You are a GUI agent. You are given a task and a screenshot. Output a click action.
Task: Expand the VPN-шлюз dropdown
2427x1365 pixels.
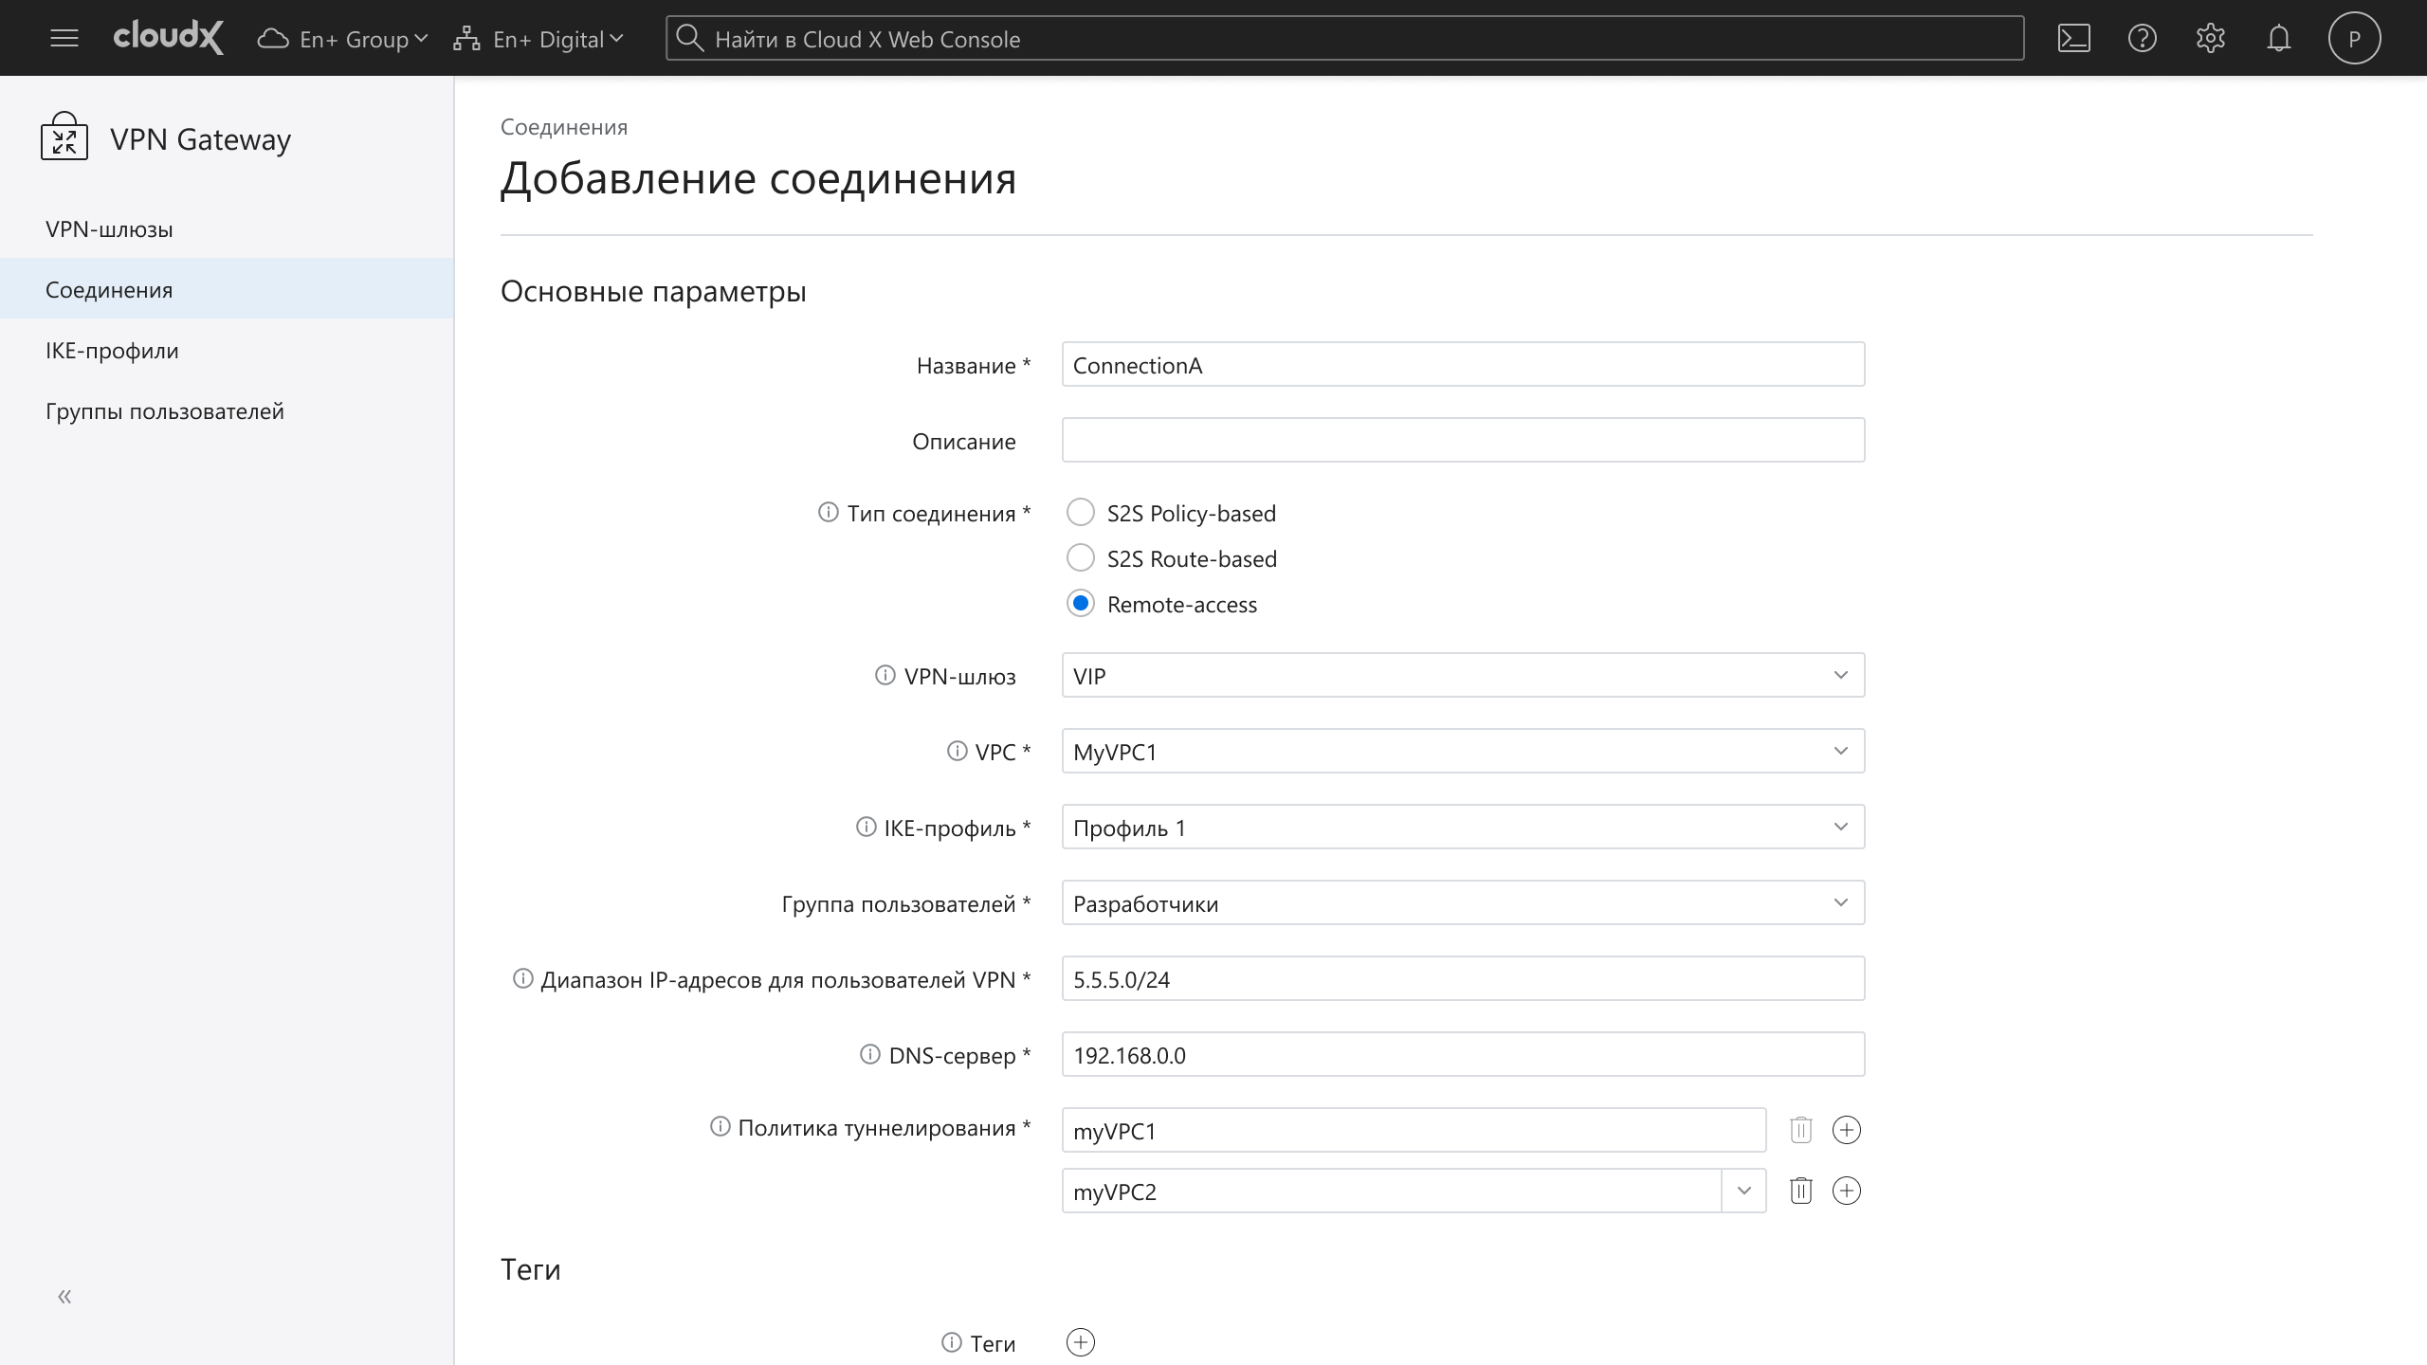coord(1462,675)
